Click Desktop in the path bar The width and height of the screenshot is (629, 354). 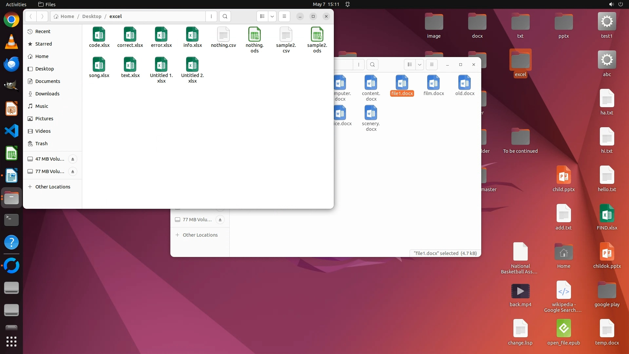pyautogui.click(x=92, y=16)
